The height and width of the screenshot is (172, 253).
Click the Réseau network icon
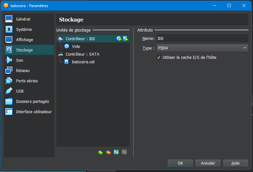click(x=9, y=70)
